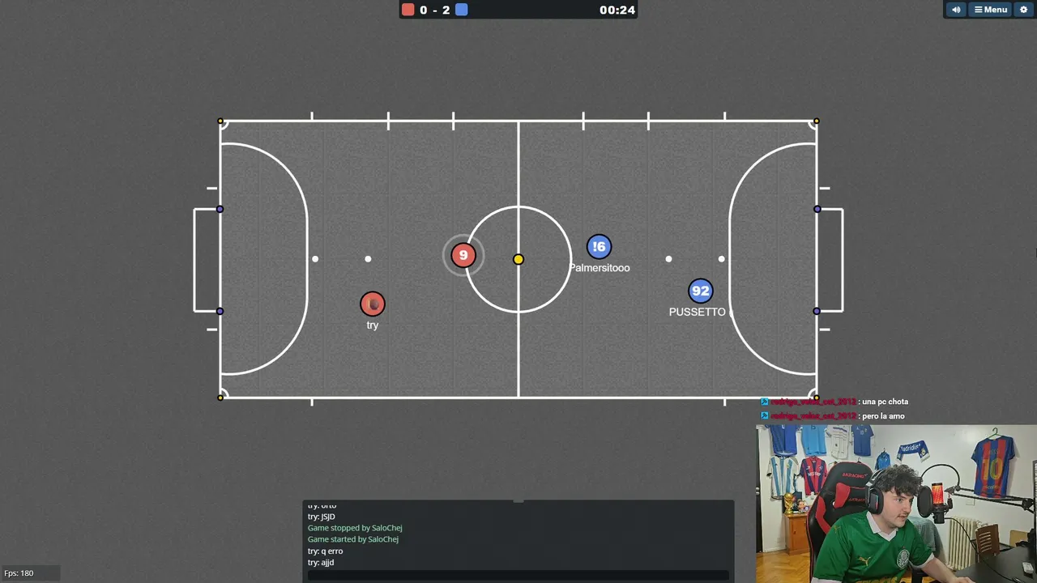1037x583 pixels.
Task: Click stream chat message 'una pc chota'
Action: coord(885,402)
